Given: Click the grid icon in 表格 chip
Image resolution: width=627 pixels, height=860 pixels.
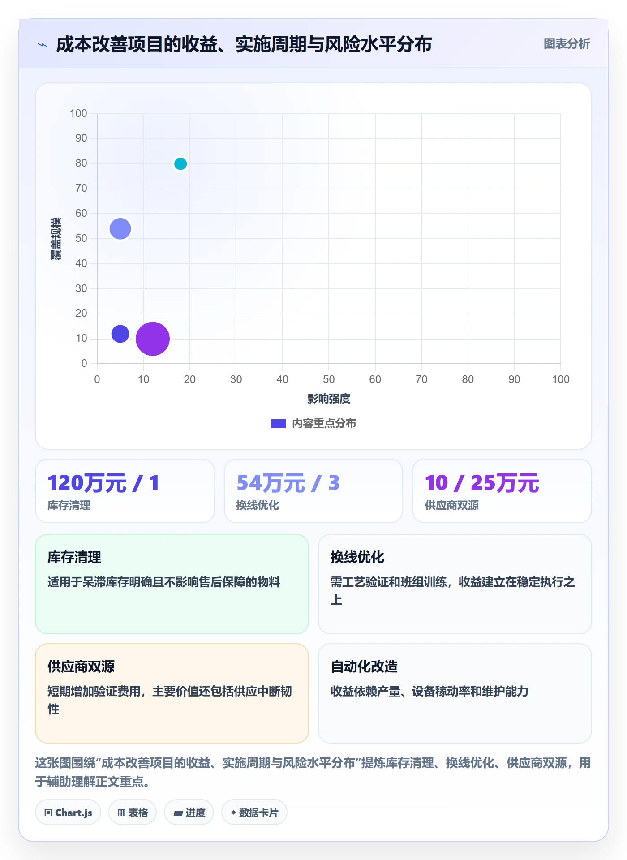Looking at the screenshot, I should pos(121,813).
